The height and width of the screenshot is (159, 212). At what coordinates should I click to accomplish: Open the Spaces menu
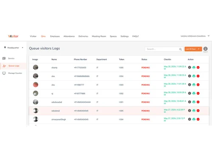click(113, 36)
